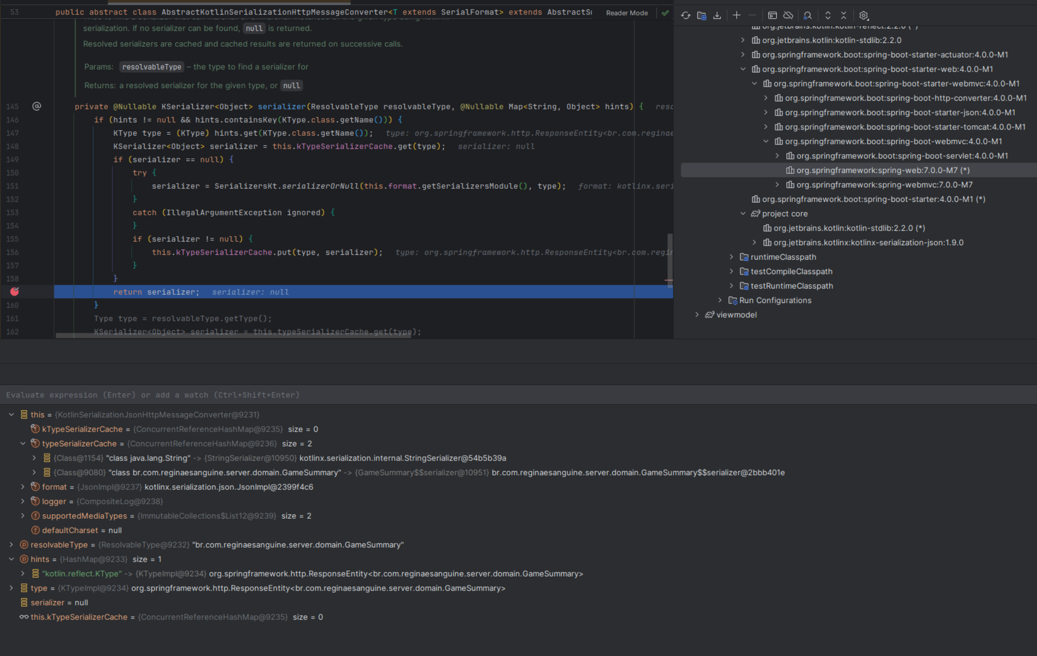Select the kTypeSerializerCache field row
Viewport: 1037px width, 656px height.
174,429
